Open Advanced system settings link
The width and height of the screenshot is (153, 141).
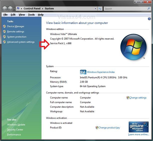click(x=21, y=42)
